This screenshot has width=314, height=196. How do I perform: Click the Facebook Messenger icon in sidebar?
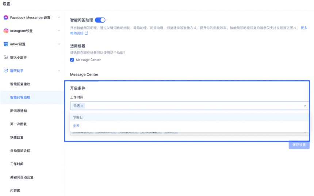click(6, 18)
